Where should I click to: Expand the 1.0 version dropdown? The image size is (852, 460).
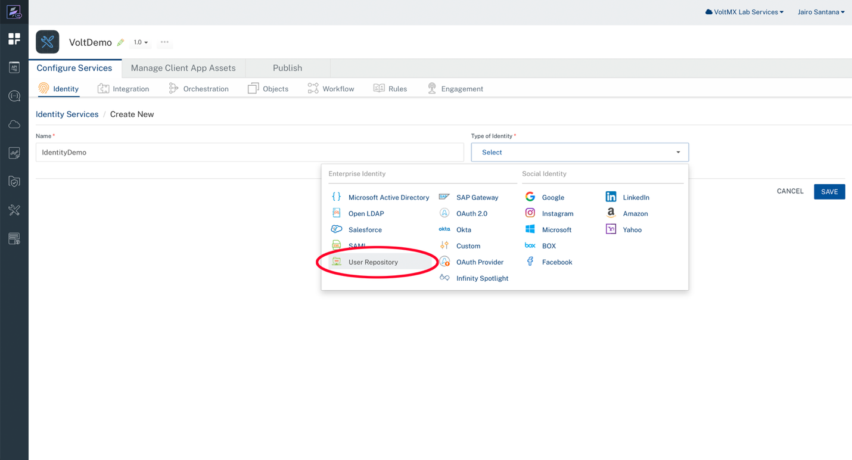click(141, 42)
